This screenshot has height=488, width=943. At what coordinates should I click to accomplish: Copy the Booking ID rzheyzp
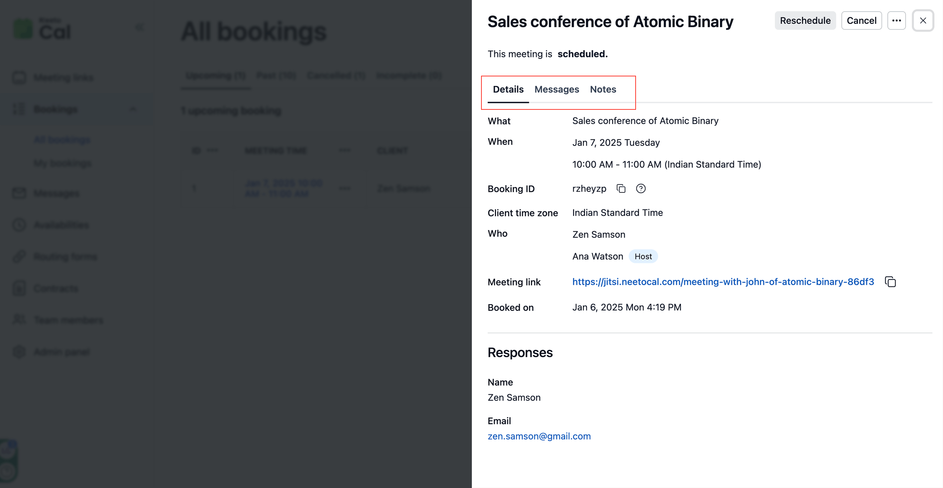621,189
